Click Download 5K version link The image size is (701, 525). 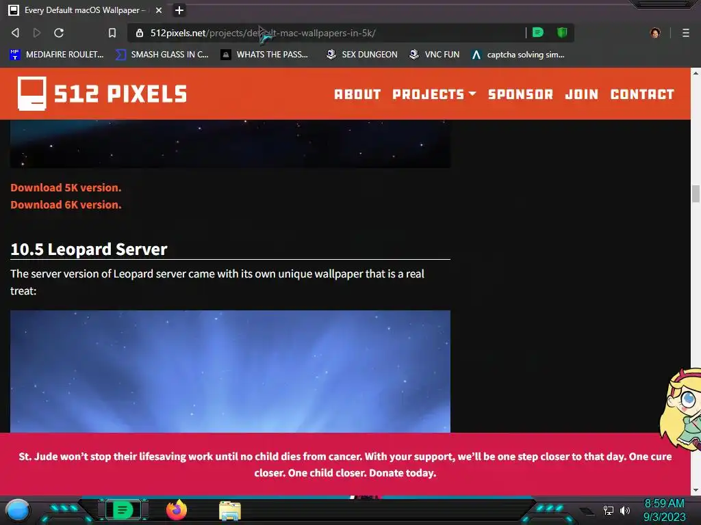click(66, 187)
